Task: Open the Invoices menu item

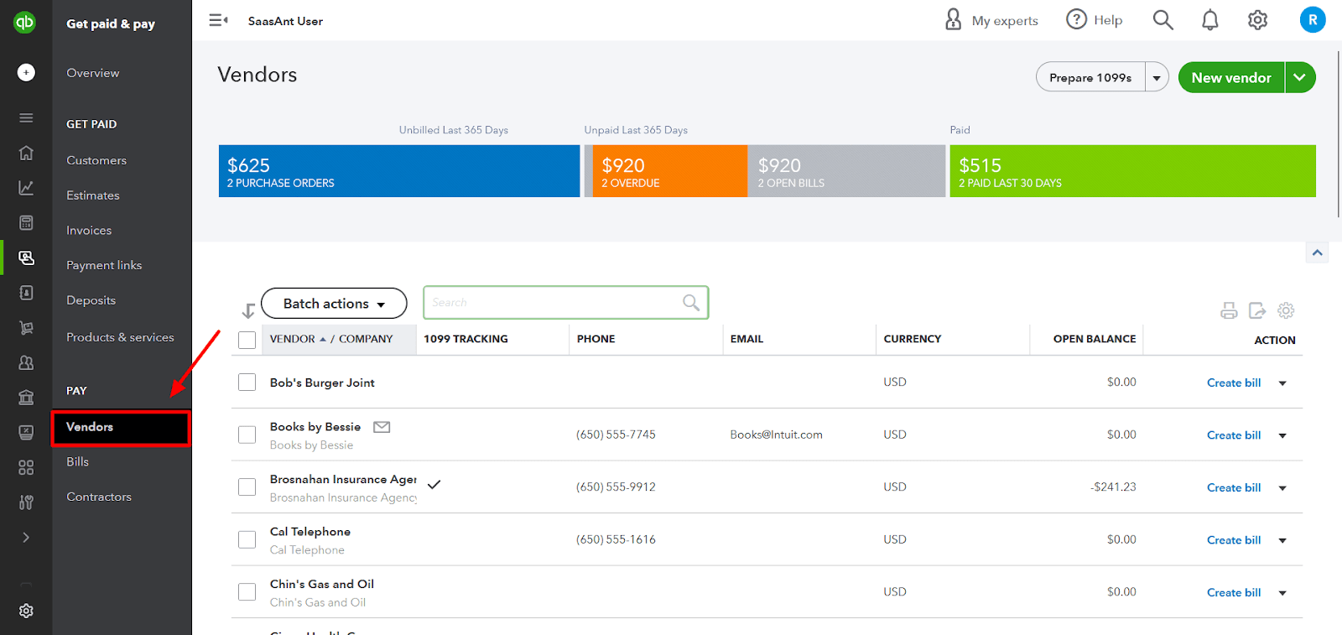Action: click(x=89, y=231)
